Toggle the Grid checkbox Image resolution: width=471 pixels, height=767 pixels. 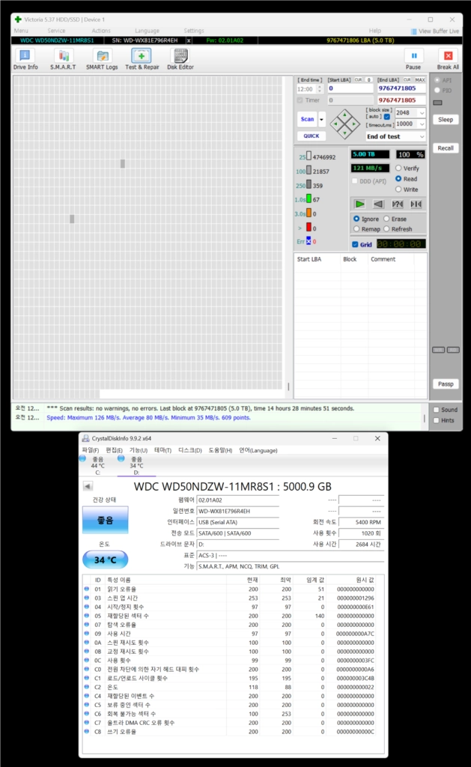point(355,244)
